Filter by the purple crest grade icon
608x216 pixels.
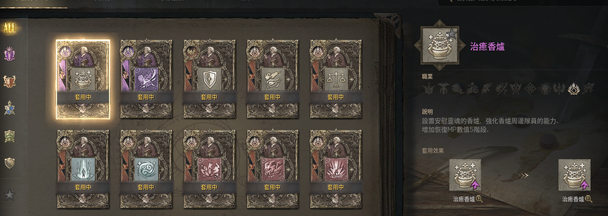(x=10, y=55)
